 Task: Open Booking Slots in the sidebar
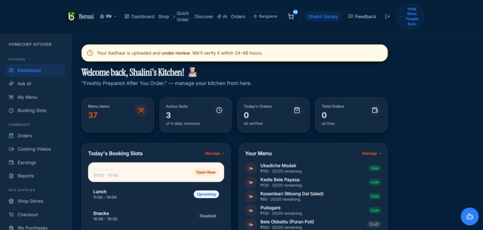tap(35, 111)
